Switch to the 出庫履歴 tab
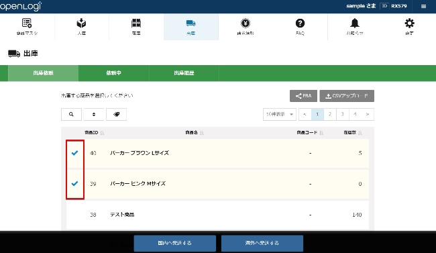This screenshot has height=253, width=436. [184, 73]
